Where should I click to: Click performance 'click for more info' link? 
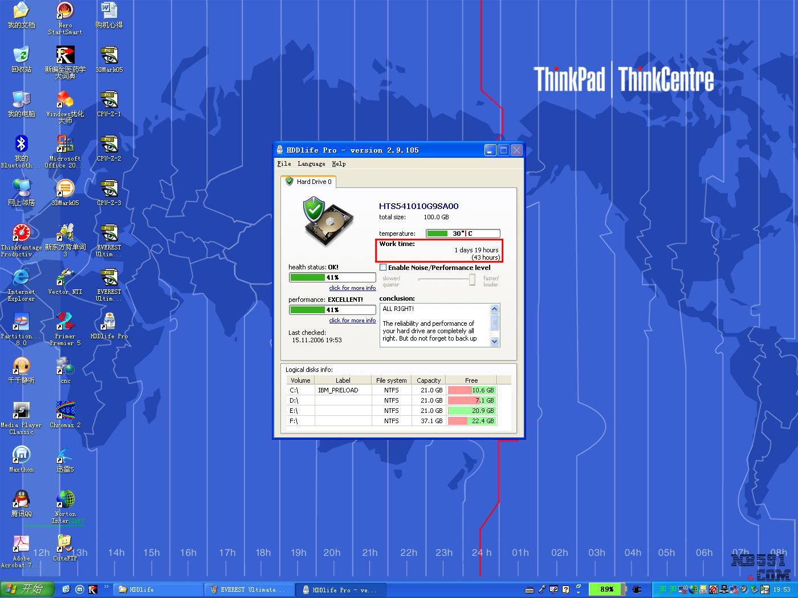[352, 321]
